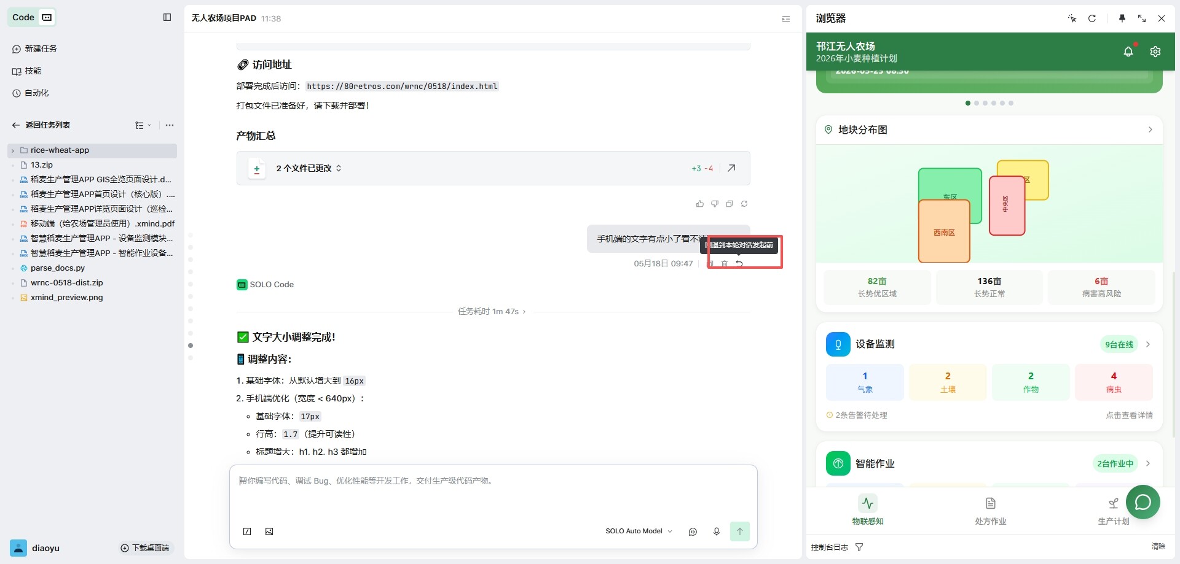Viewport: 1180px width, 564px height.
Task: Open the file list more-options ellipsis
Action: point(170,125)
